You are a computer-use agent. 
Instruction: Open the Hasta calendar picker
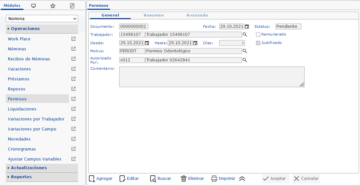point(195,43)
